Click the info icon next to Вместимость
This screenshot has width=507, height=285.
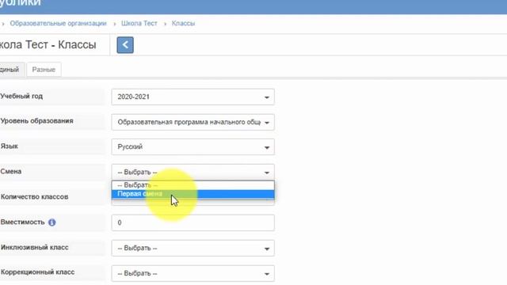[x=51, y=222]
